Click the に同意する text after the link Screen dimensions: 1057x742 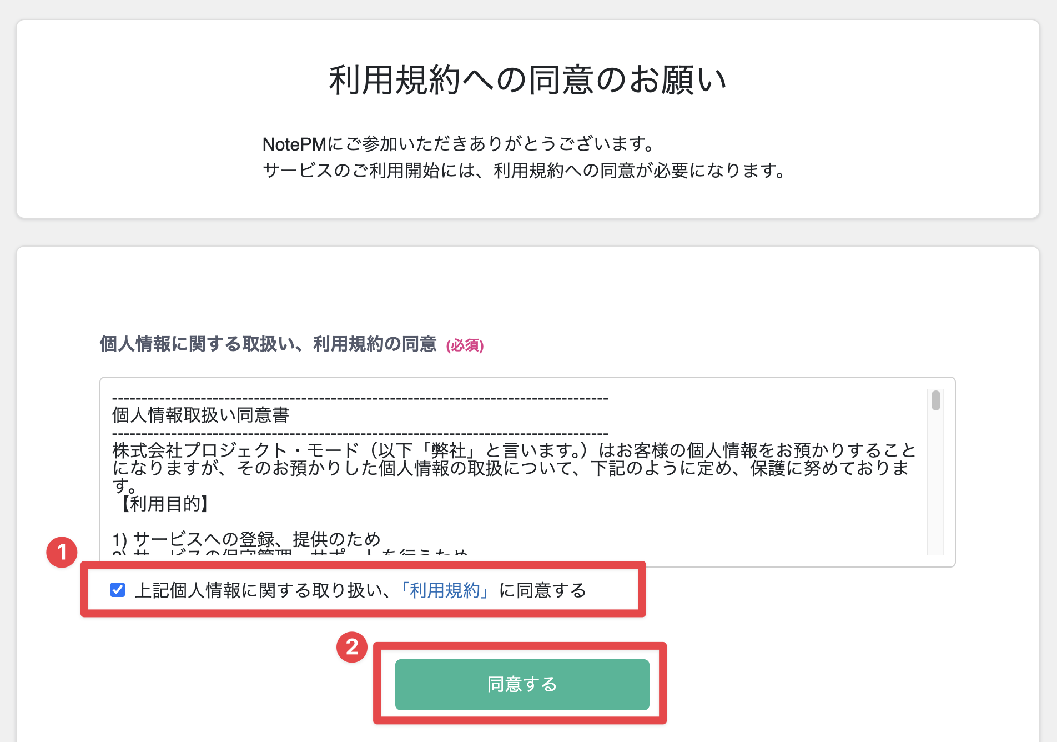pos(542,590)
